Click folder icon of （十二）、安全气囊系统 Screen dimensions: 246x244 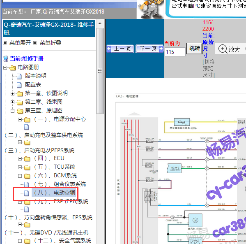pos(27,241)
